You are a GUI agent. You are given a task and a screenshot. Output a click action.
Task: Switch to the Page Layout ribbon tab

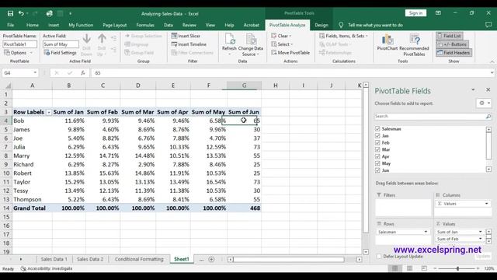click(x=114, y=25)
